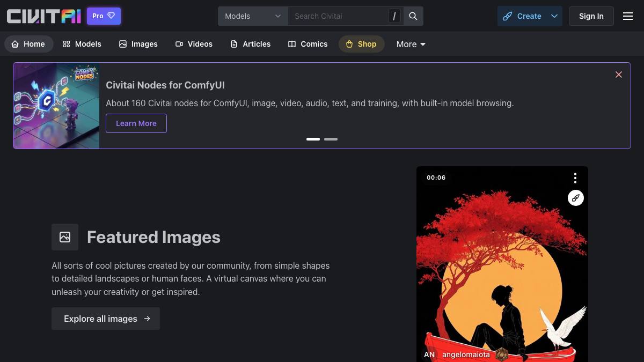644x362 pixels.
Task: Click the Featured Images heading
Action: point(153,237)
